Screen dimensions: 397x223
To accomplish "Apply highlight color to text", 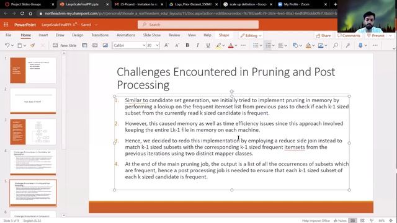I will pyautogui.click(x=218, y=45).
